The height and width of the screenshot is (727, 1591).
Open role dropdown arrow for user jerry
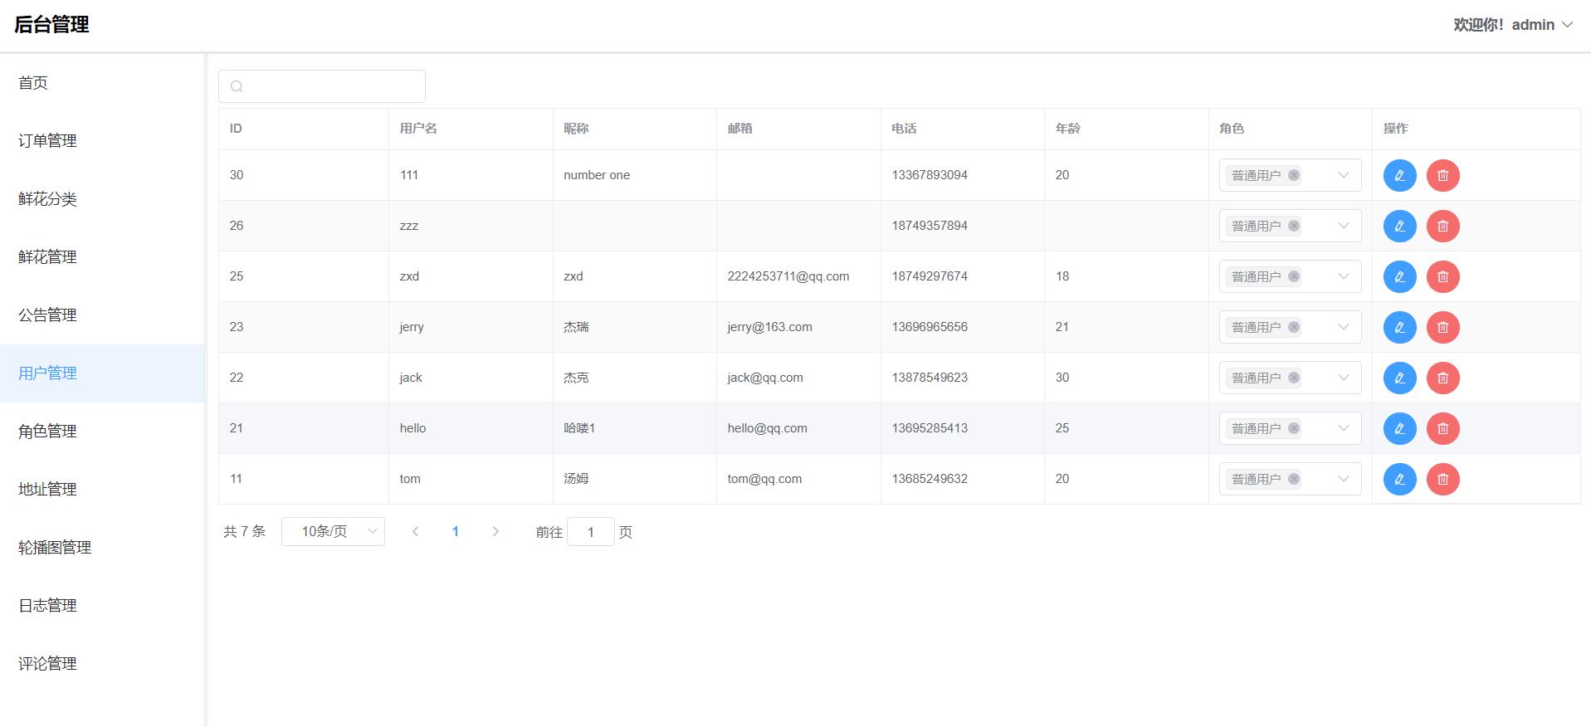[x=1343, y=327]
